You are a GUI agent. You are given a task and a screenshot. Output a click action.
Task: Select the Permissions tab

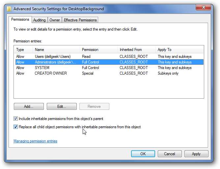point(20,20)
